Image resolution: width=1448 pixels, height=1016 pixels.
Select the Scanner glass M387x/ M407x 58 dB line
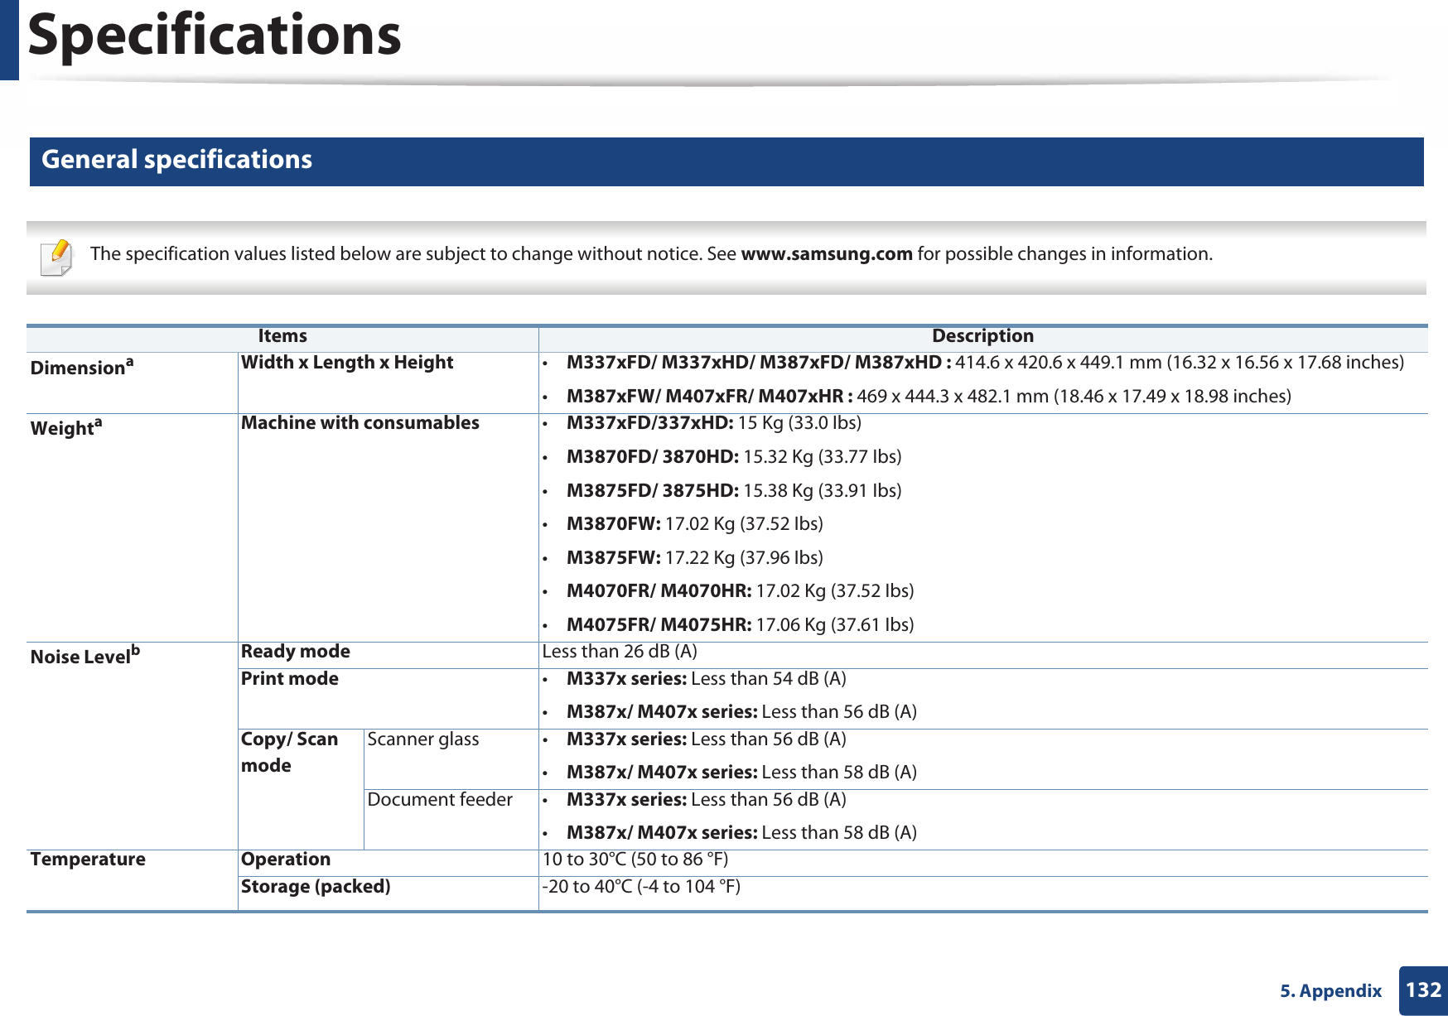pyautogui.click(x=741, y=773)
